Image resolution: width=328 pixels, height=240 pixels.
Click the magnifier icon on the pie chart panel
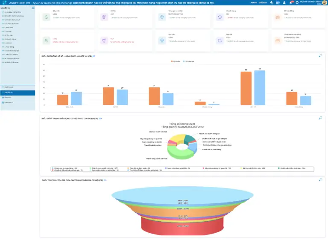pos(320,118)
